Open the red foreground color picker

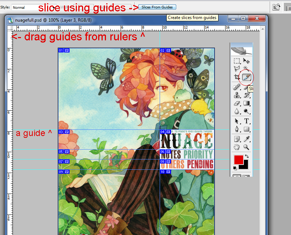238,159
